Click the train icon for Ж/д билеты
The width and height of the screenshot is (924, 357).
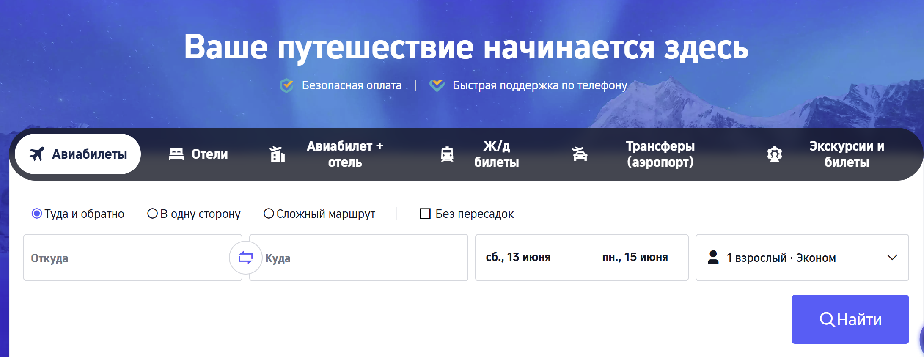click(447, 154)
